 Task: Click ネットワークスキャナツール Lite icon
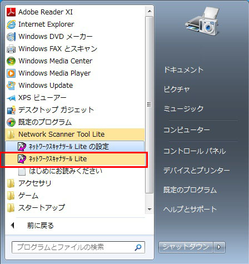coord(22,159)
